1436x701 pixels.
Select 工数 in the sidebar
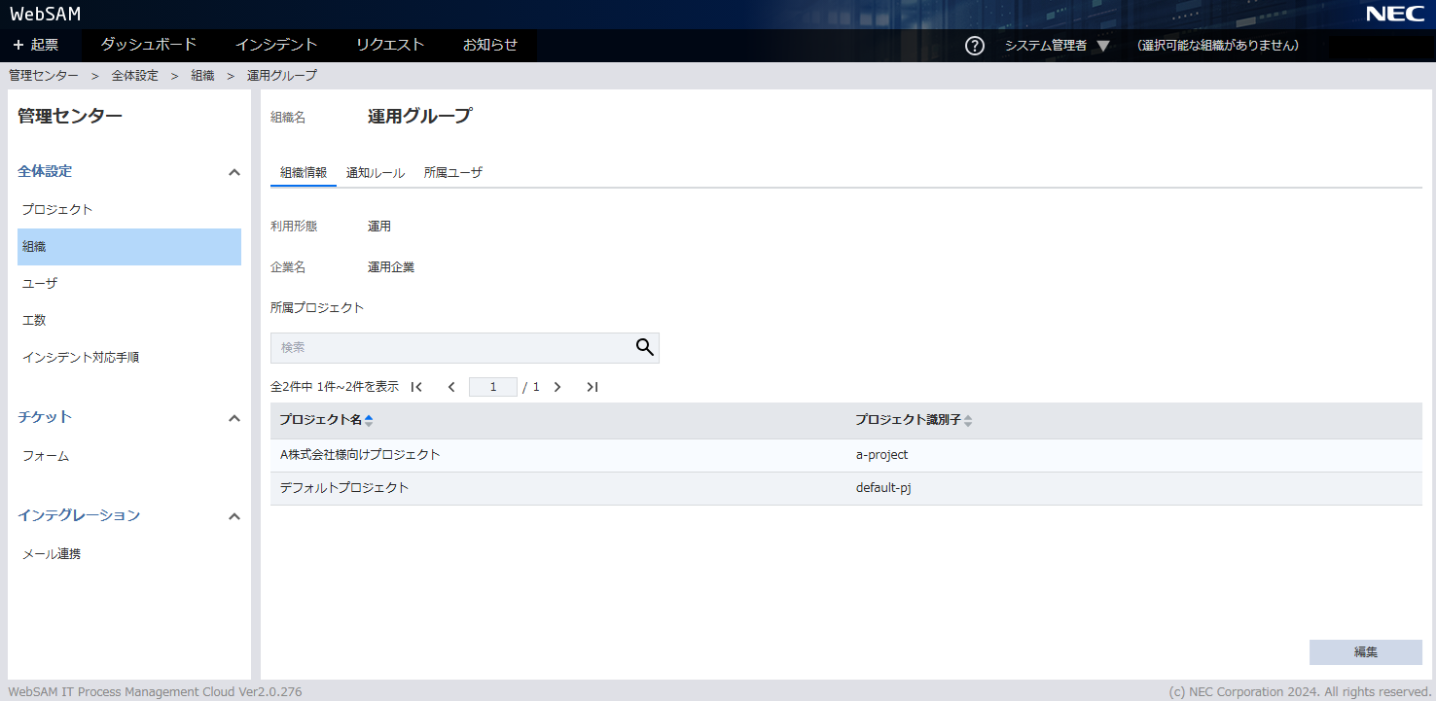(x=129, y=321)
